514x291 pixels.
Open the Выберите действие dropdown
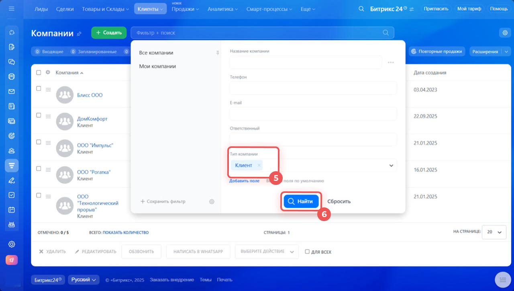267,252
